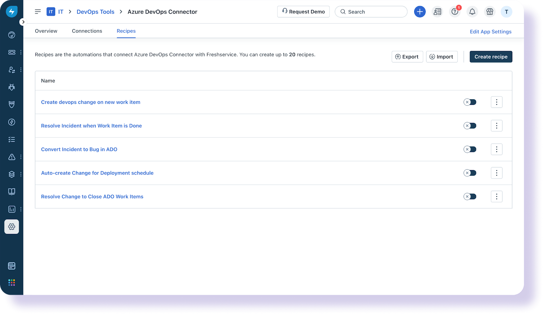The width and height of the screenshot is (544, 315).
Task: Open Auto-create Change for Deployment schedule
Action: coord(97,173)
